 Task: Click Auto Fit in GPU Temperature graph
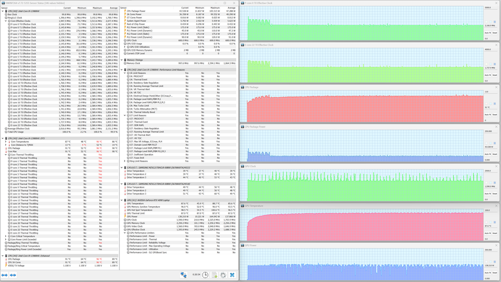[487, 234]
